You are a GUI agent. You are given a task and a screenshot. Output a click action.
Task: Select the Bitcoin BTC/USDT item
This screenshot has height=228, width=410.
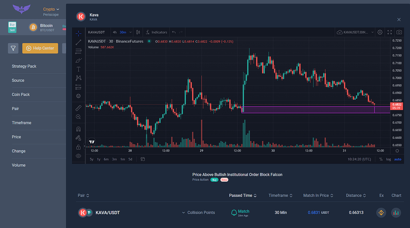point(42,28)
